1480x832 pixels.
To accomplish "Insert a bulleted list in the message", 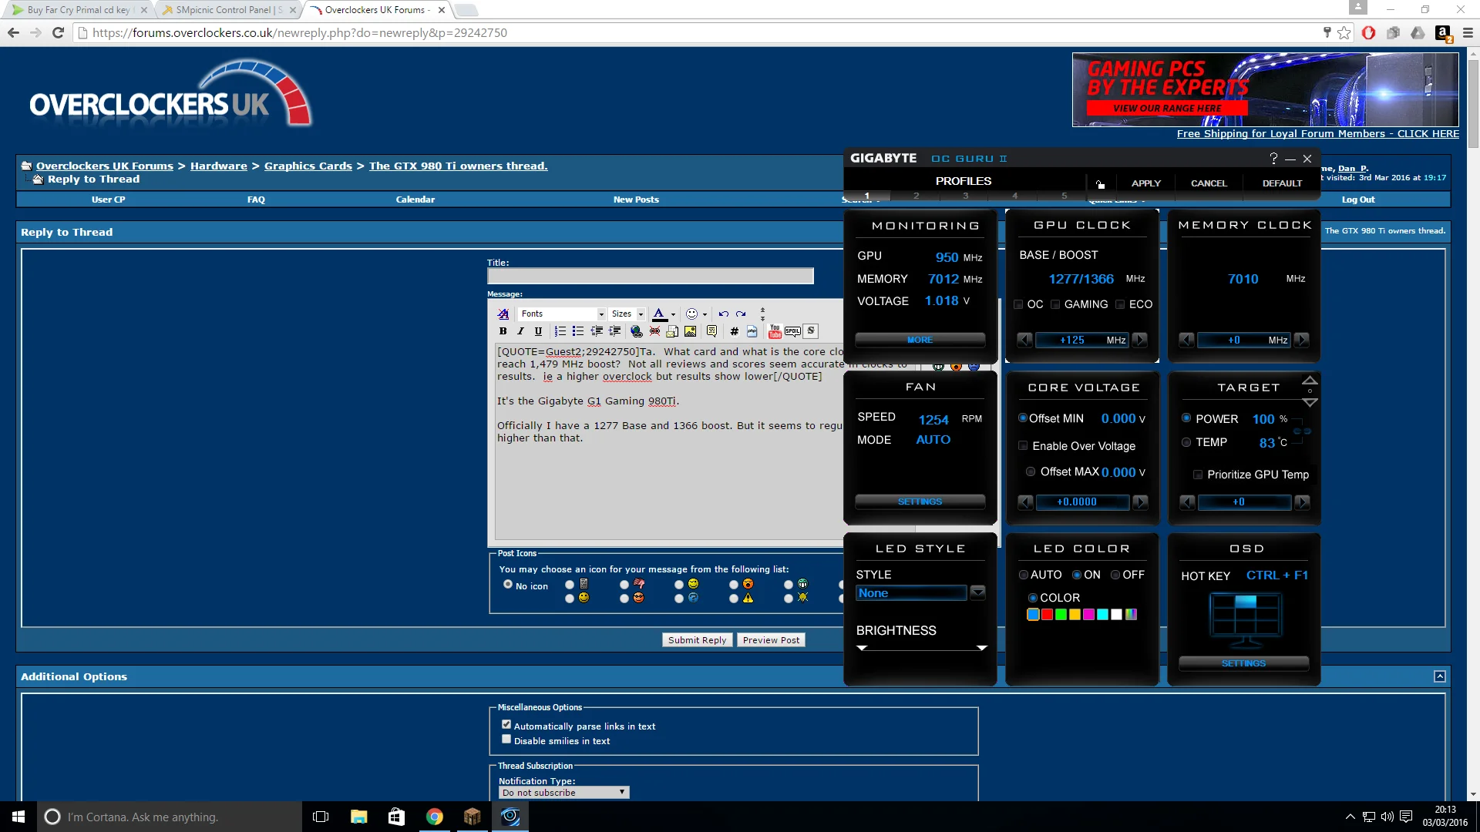I will point(578,331).
